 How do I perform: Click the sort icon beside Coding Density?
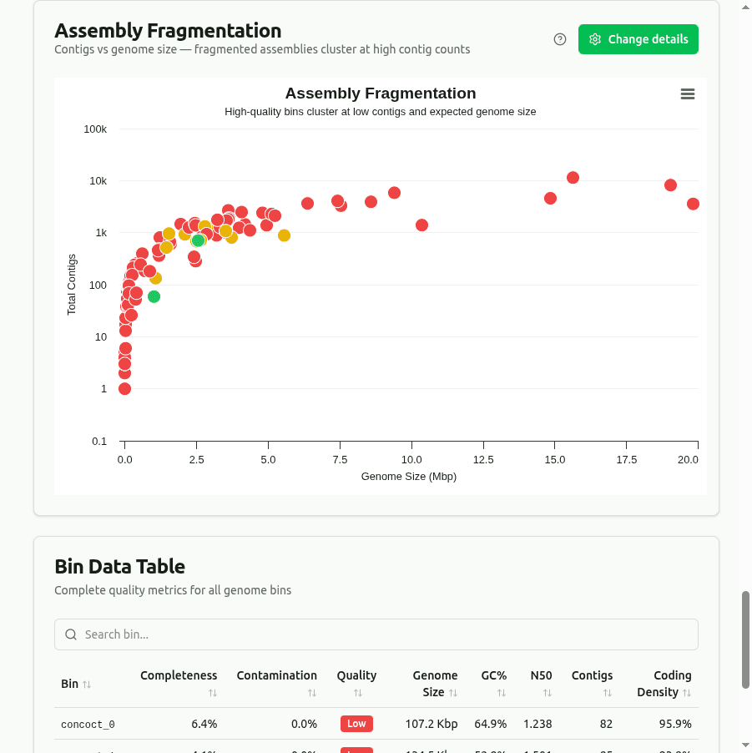[689, 693]
